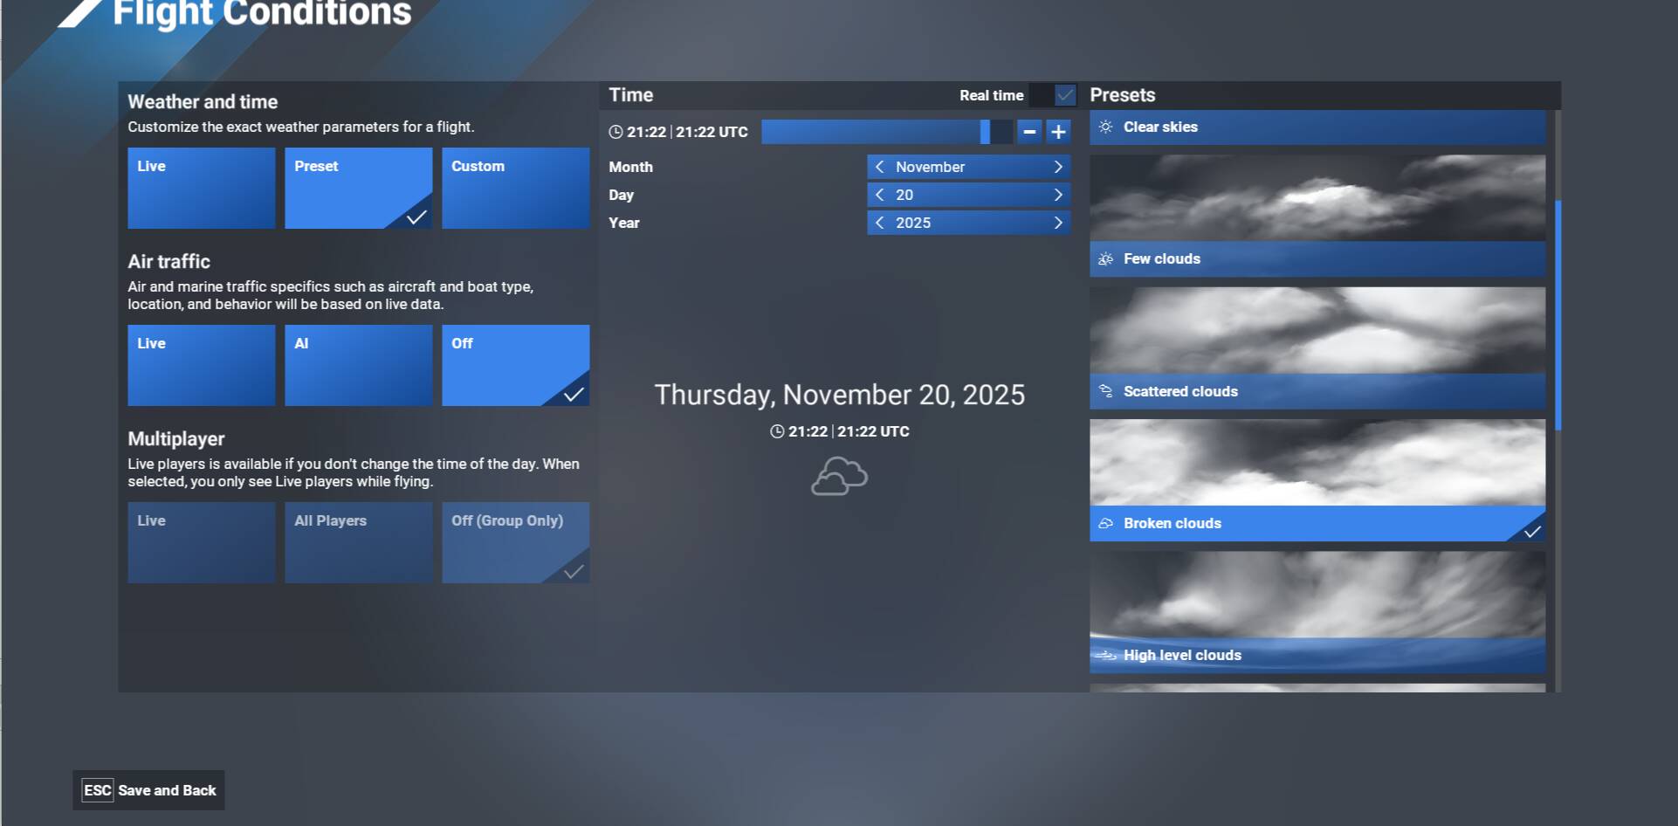Choose Off (Group Only) multiplayer

pyautogui.click(x=516, y=542)
